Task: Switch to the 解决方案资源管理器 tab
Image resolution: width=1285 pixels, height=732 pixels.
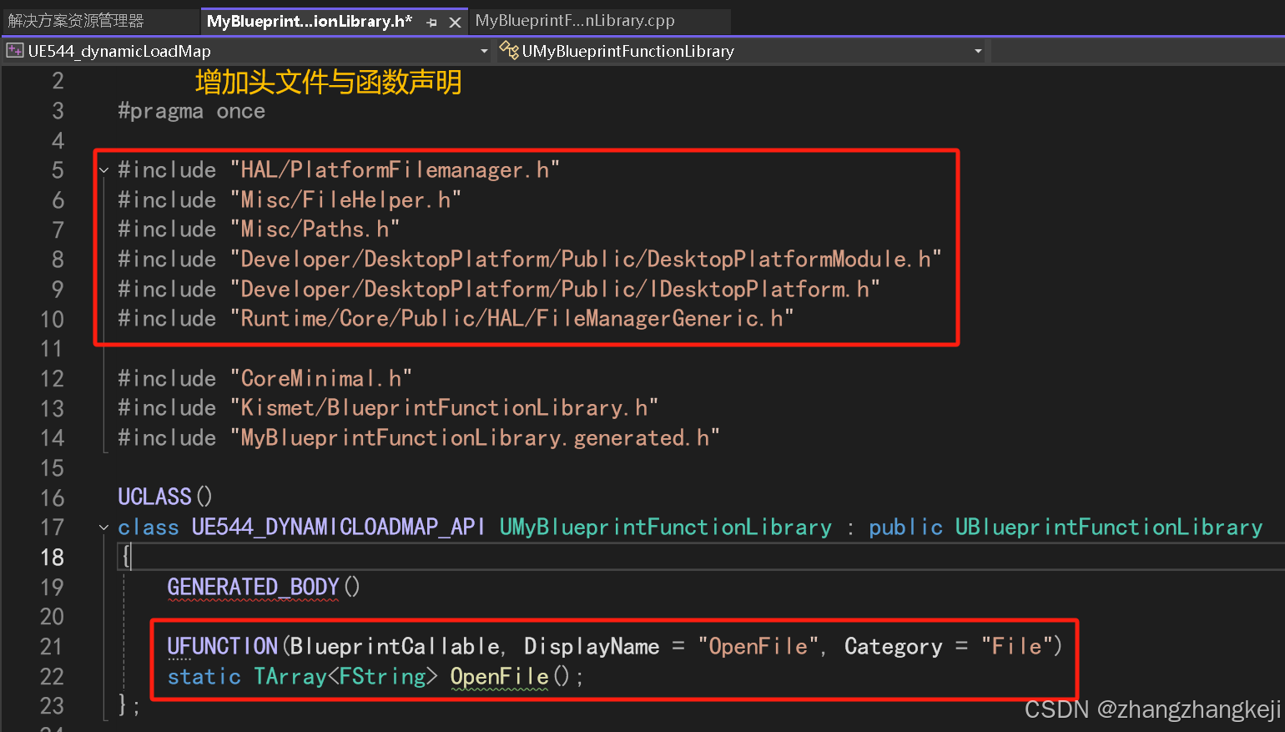Action: tap(76, 21)
